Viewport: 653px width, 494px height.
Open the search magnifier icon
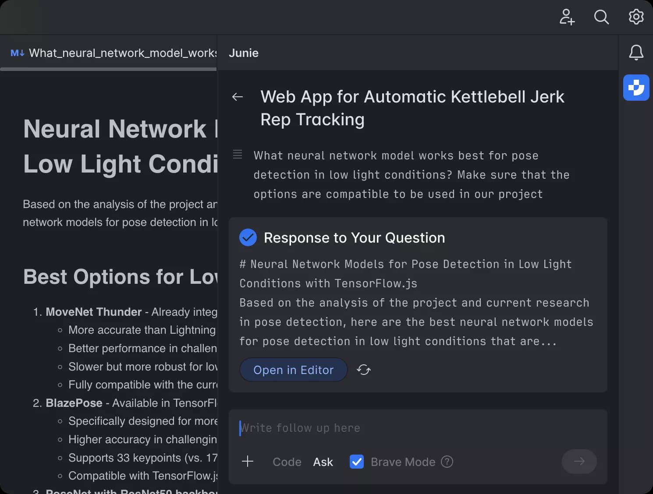coord(601,18)
